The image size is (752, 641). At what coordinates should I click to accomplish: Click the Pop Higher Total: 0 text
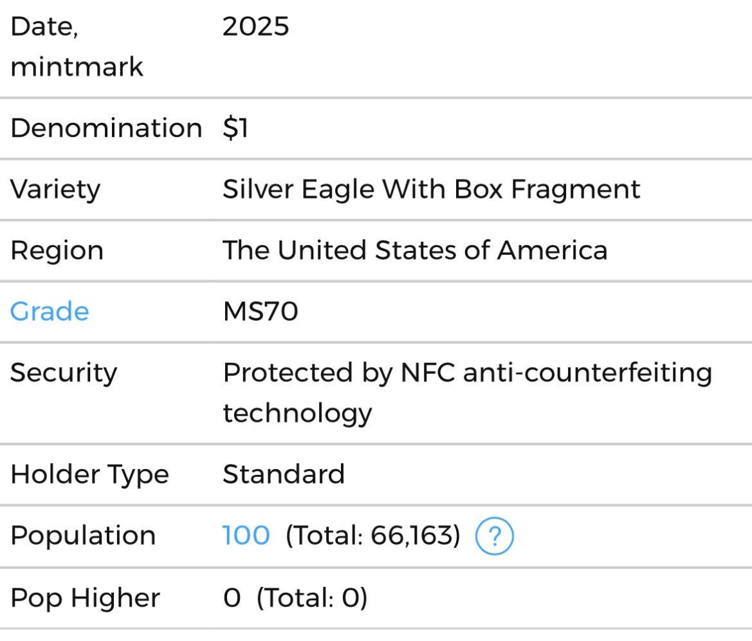click(312, 598)
